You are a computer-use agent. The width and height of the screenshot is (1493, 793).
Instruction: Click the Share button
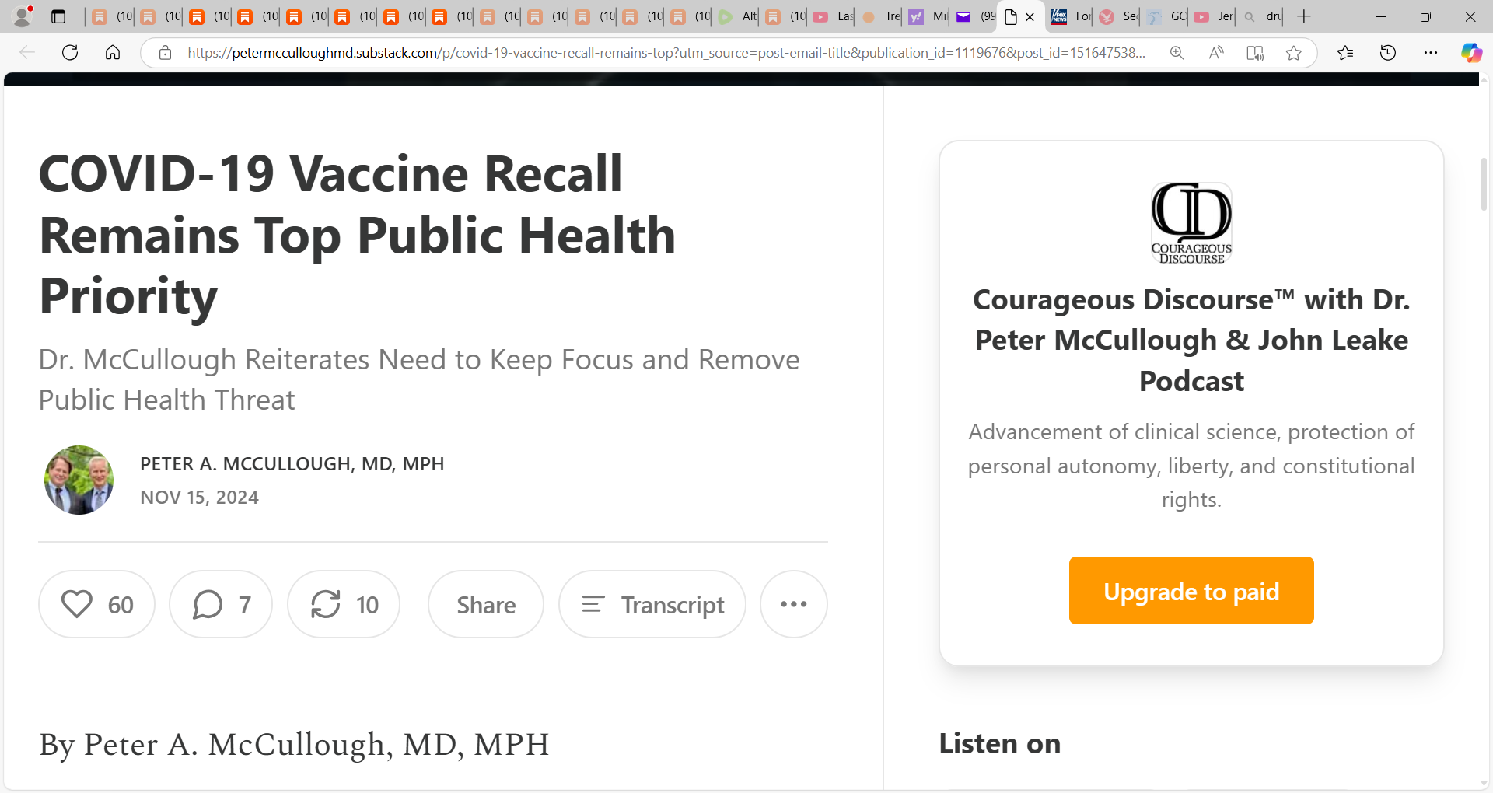tap(486, 604)
